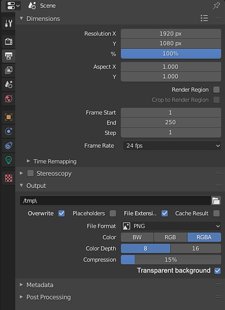Viewport: 225px width, 310px height.
Task: Open the File Format PNG dropdown
Action: [171, 226]
